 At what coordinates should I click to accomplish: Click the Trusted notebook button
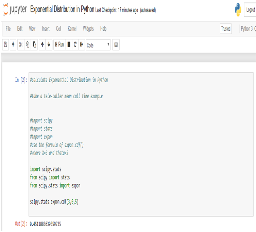[x=226, y=29]
